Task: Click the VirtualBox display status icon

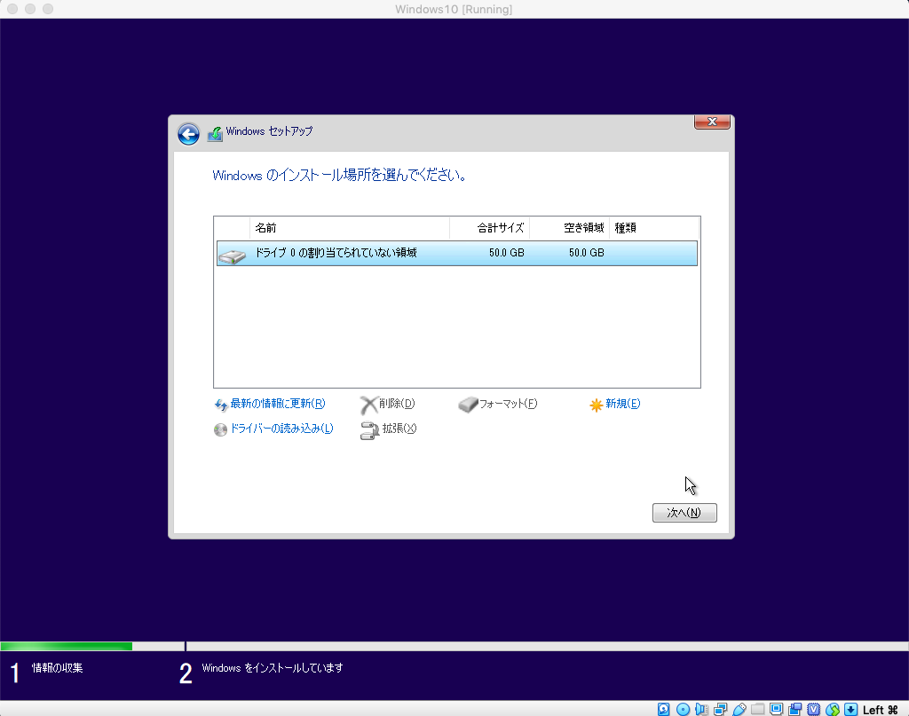Action: 776,709
